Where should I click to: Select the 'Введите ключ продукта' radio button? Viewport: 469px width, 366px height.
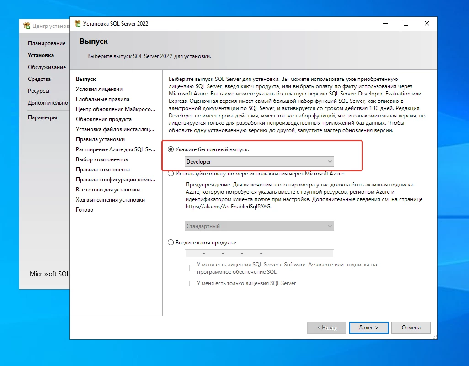pyautogui.click(x=171, y=243)
